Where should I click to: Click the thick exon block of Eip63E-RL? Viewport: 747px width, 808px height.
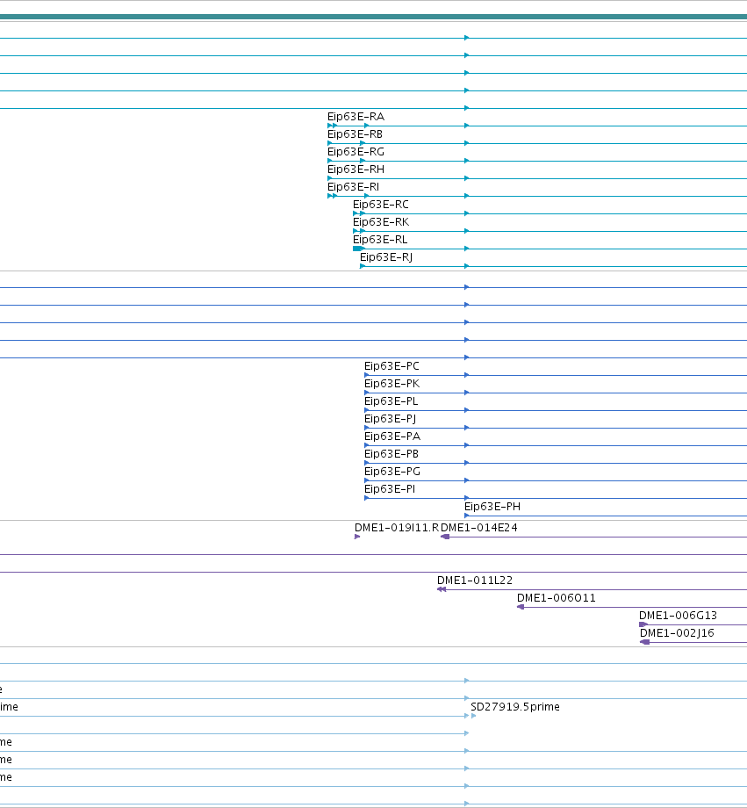[x=358, y=249]
